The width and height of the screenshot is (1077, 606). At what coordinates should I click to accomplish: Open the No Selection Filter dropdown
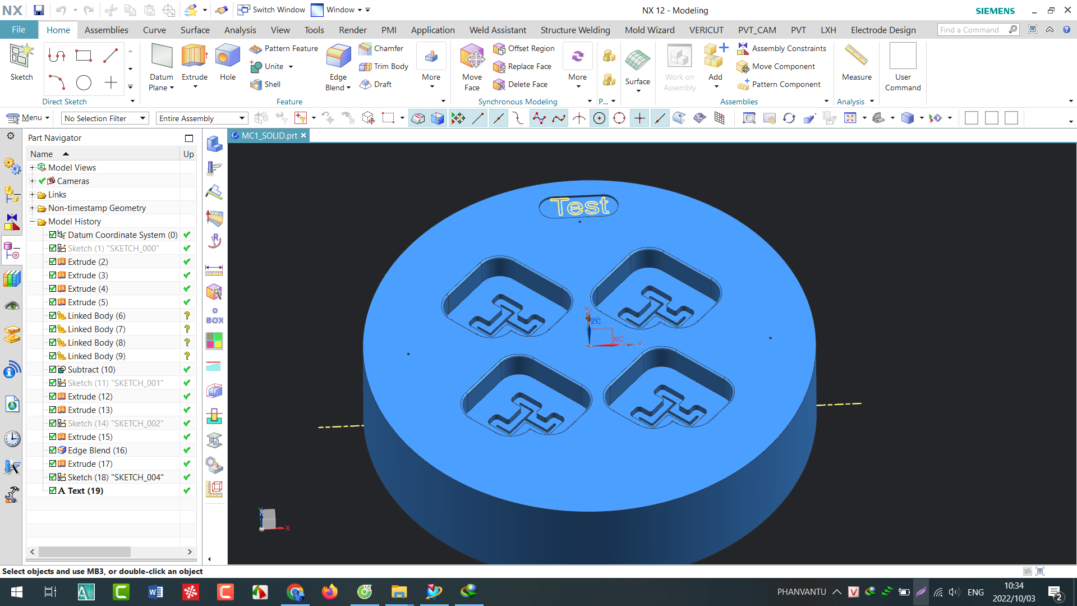pyautogui.click(x=104, y=118)
